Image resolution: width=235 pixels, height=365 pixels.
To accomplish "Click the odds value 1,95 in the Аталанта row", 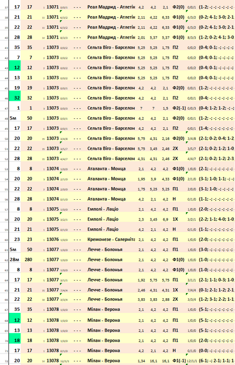I will (x=141, y=179).
